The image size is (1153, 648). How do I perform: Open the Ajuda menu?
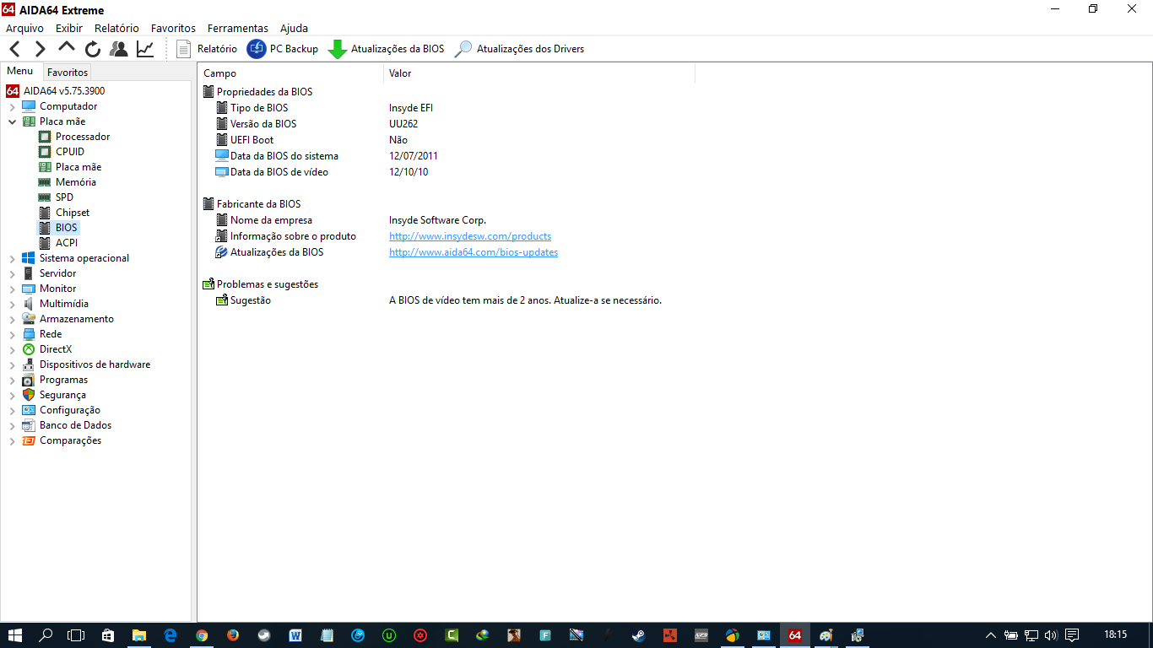[294, 28]
